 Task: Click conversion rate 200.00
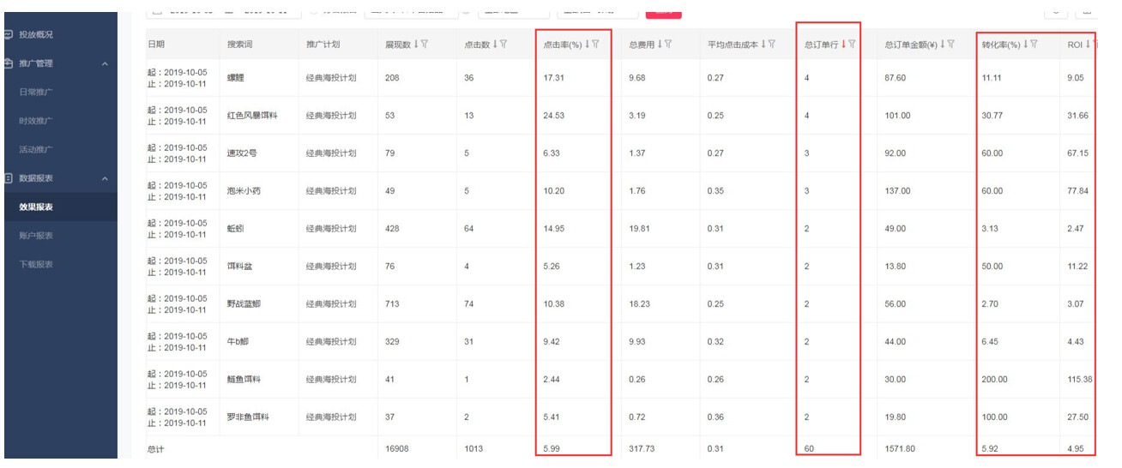[x=995, y=380]
